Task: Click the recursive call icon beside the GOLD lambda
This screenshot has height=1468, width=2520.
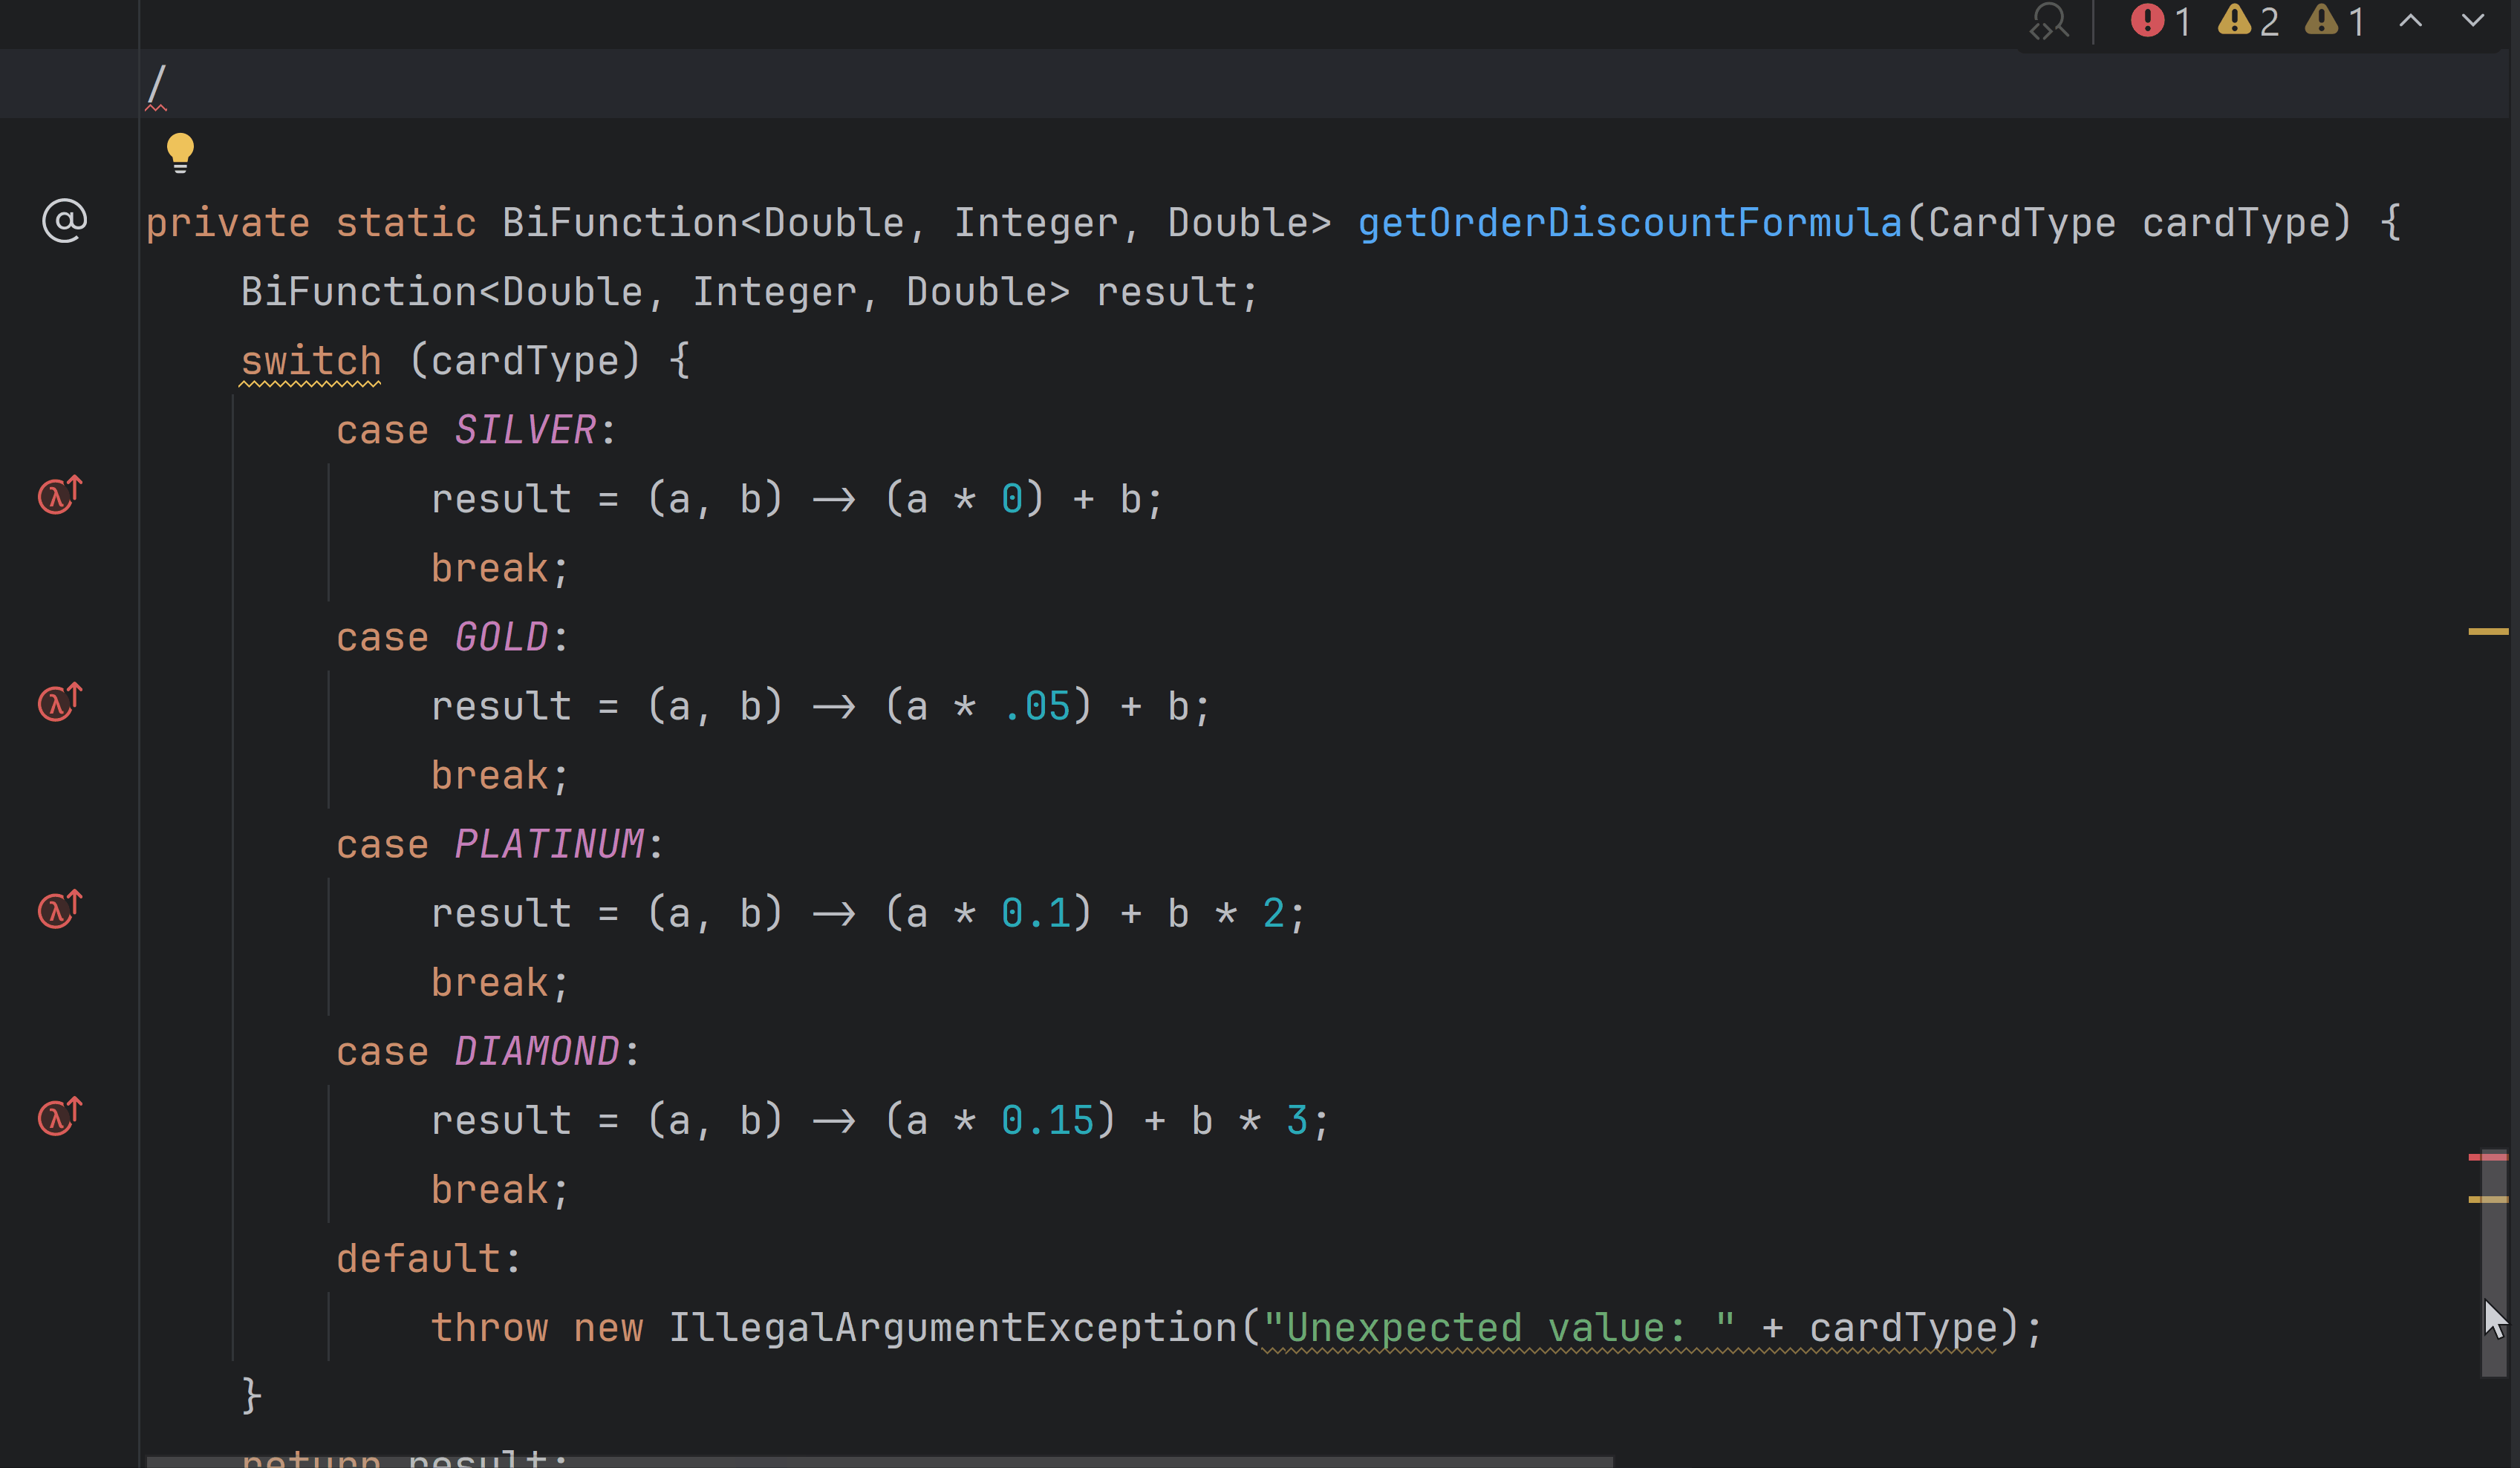Action: pos(57,703)
